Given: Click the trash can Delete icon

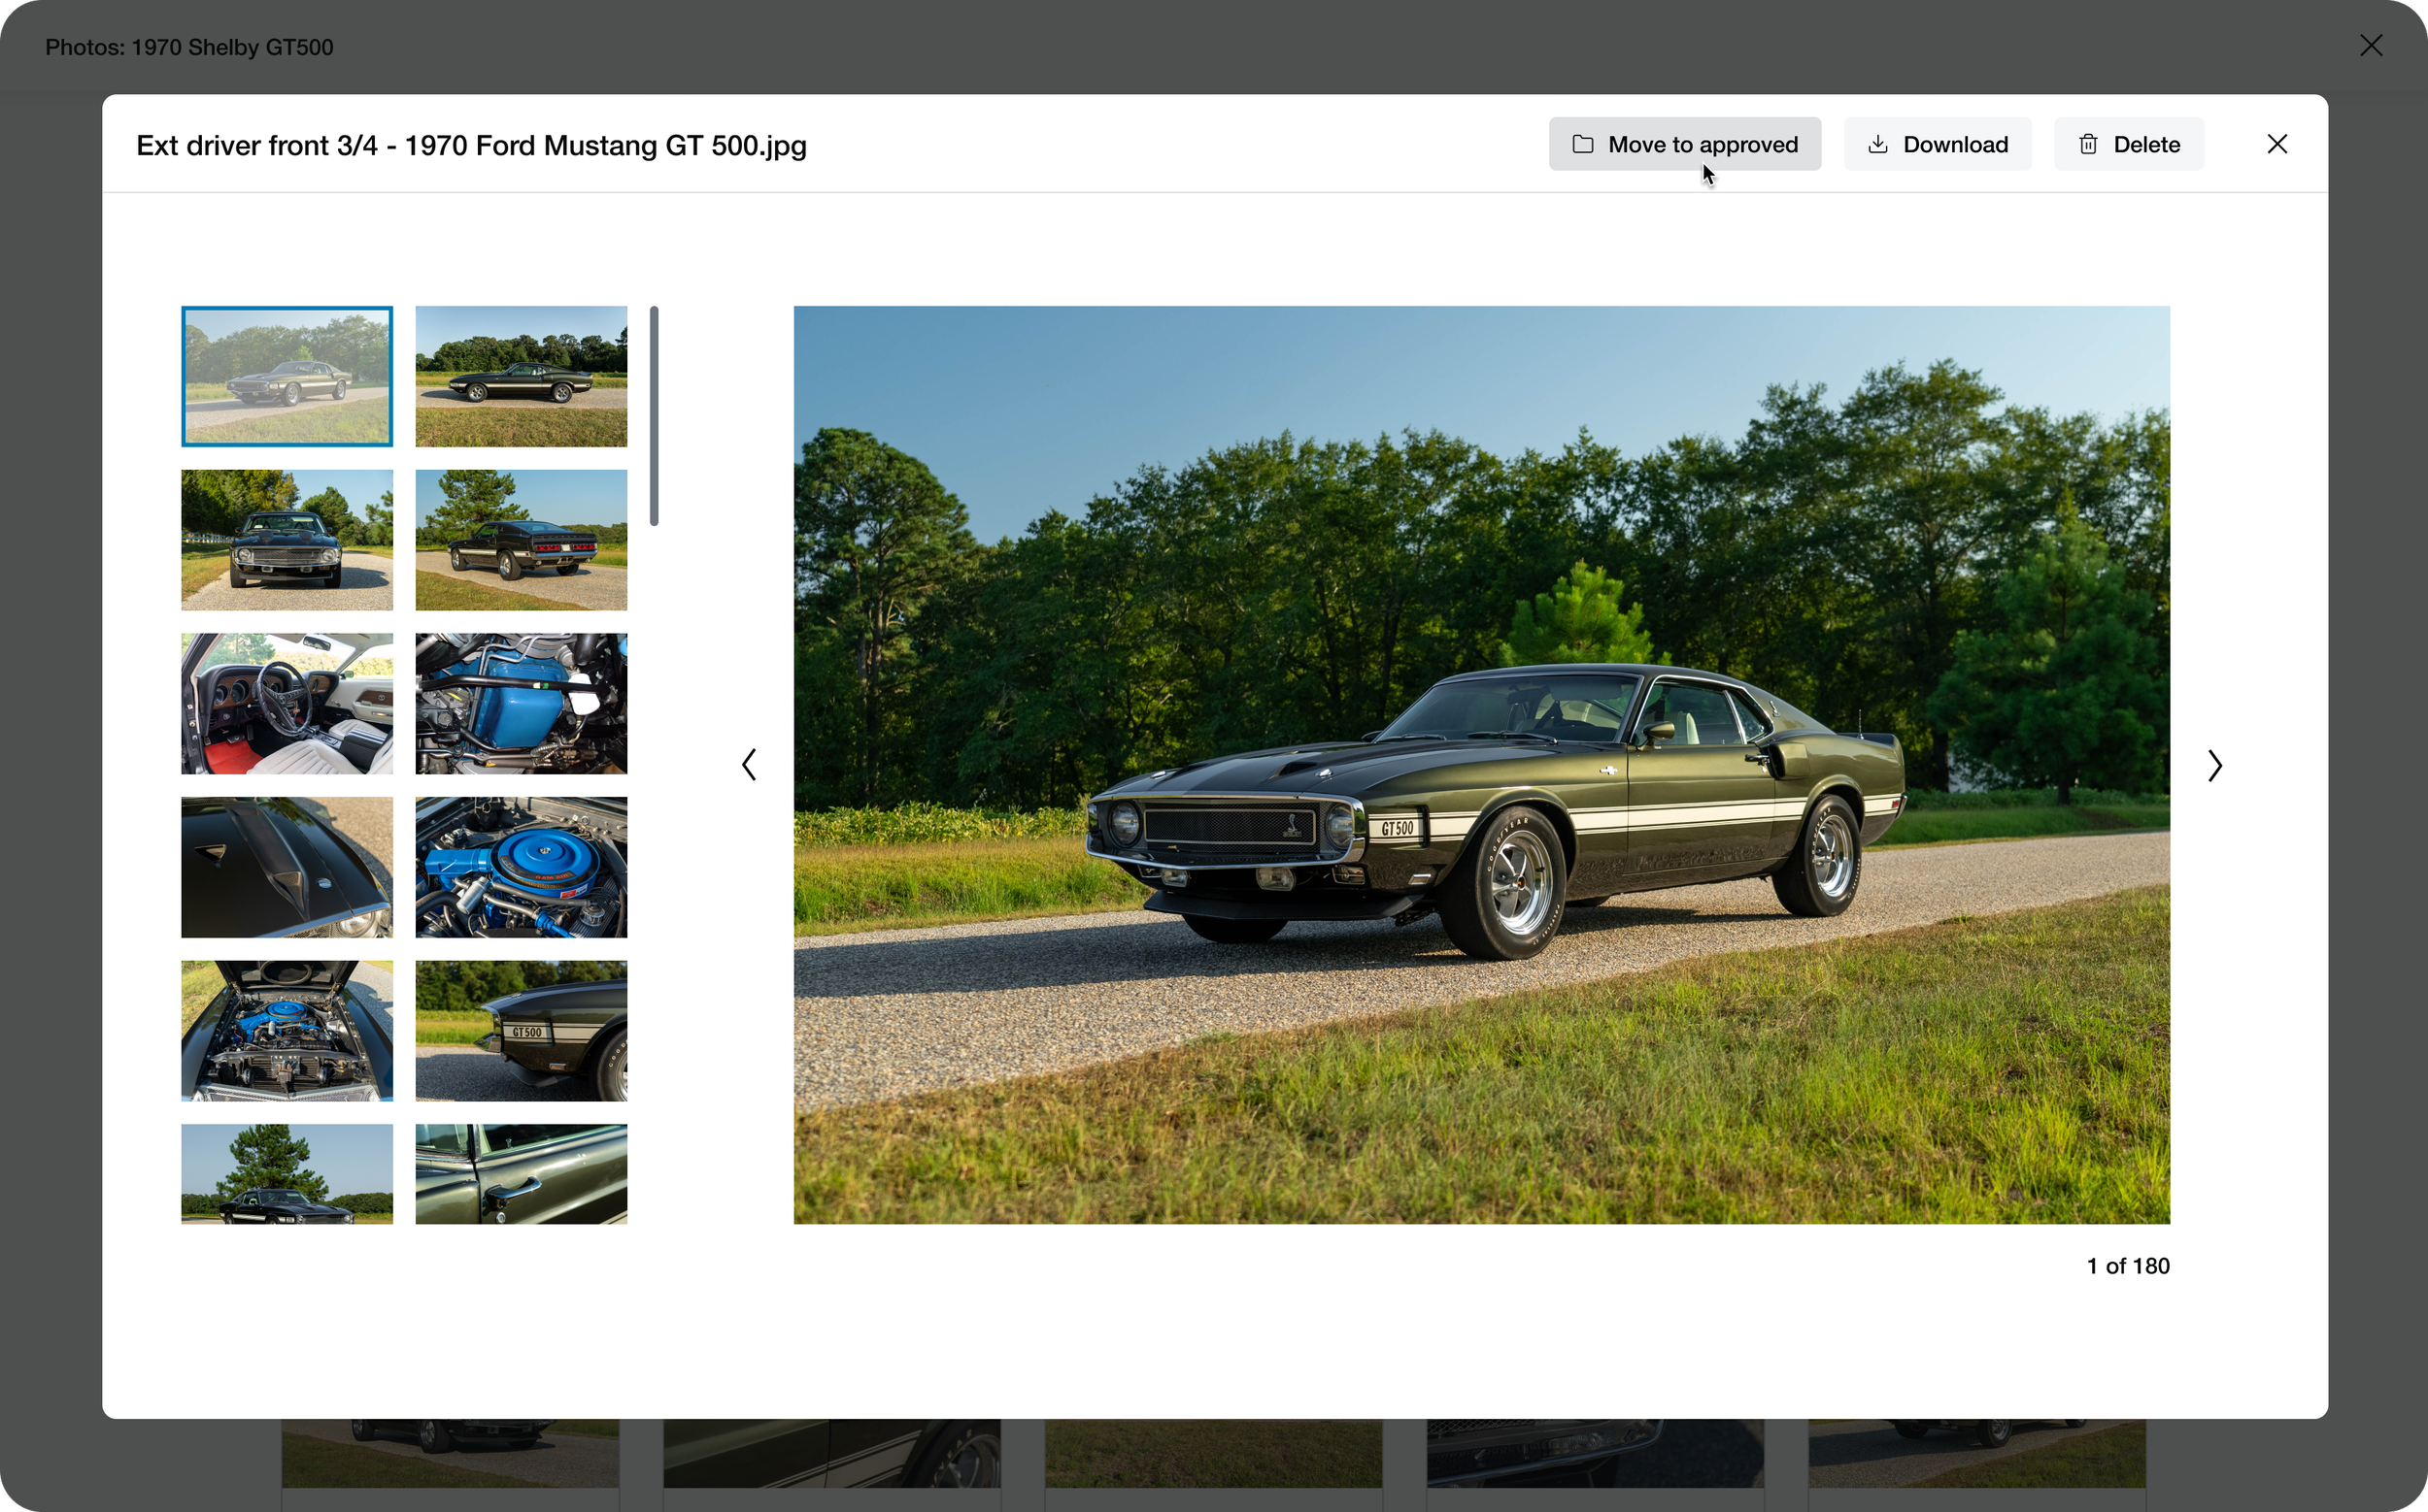Looking at the screenshot, I should pos(2088,144).
